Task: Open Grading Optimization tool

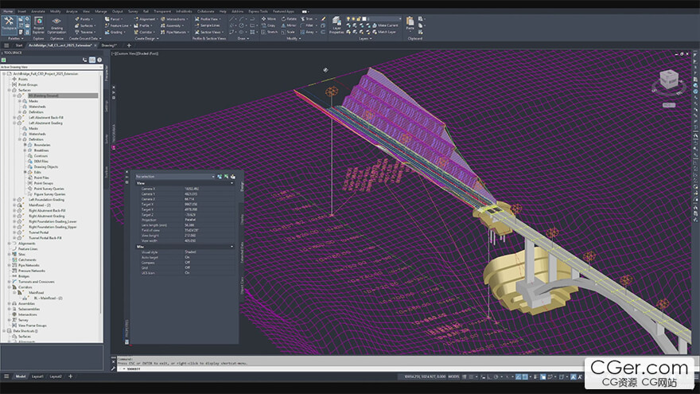Action: (x=56, y=25)
